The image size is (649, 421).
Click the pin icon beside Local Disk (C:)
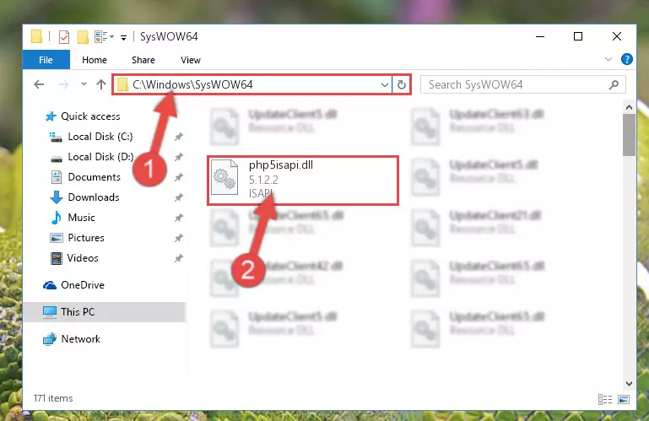[178, 137]
